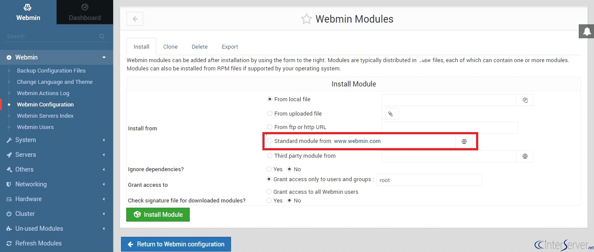Choose Yes for Ignore dependencies
The image size is (594, 252).
pos(269,169)
